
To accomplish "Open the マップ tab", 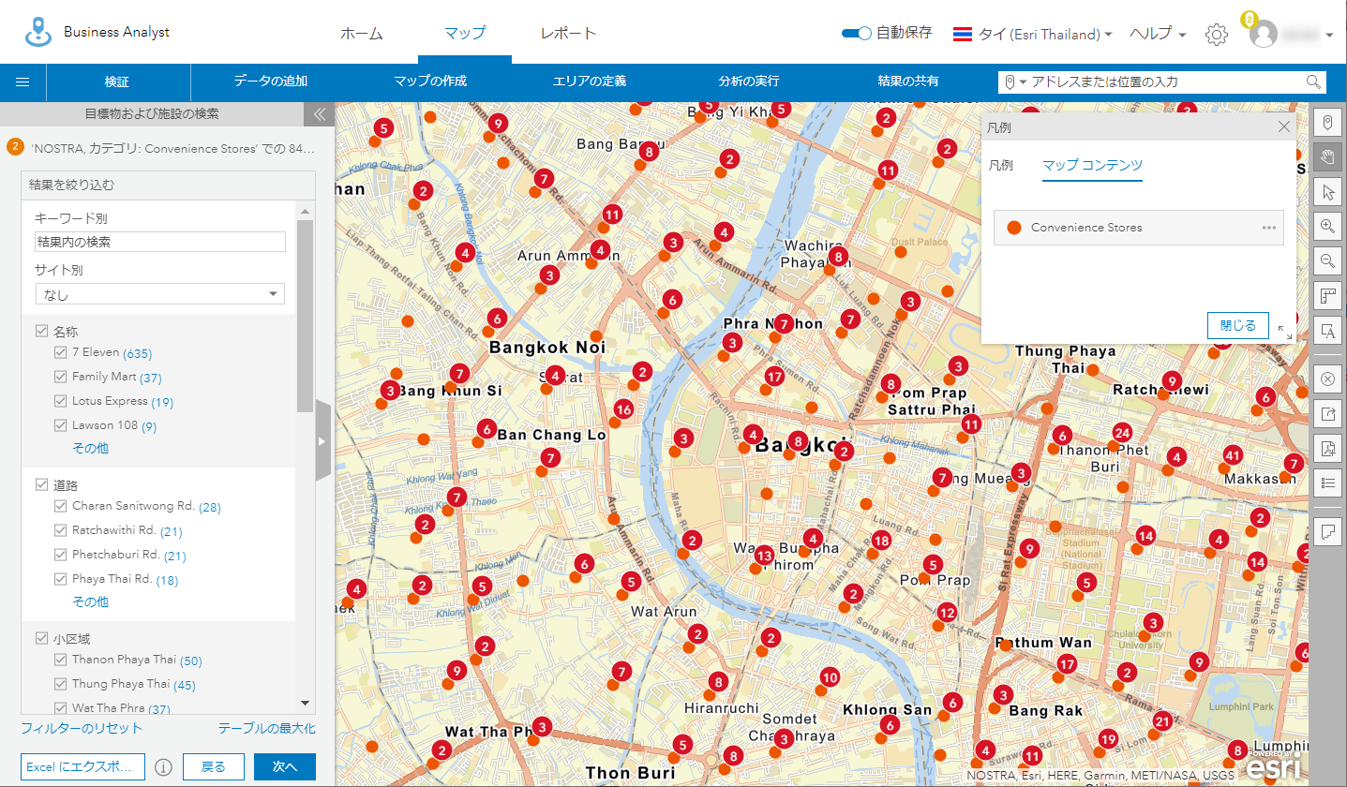I will pyautogui.click(x=465, y=34).
